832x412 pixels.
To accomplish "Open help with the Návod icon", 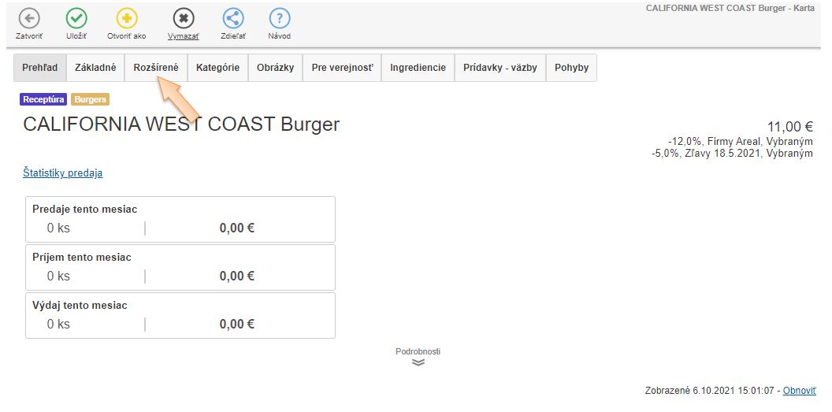I will click(x=280, y=18).
